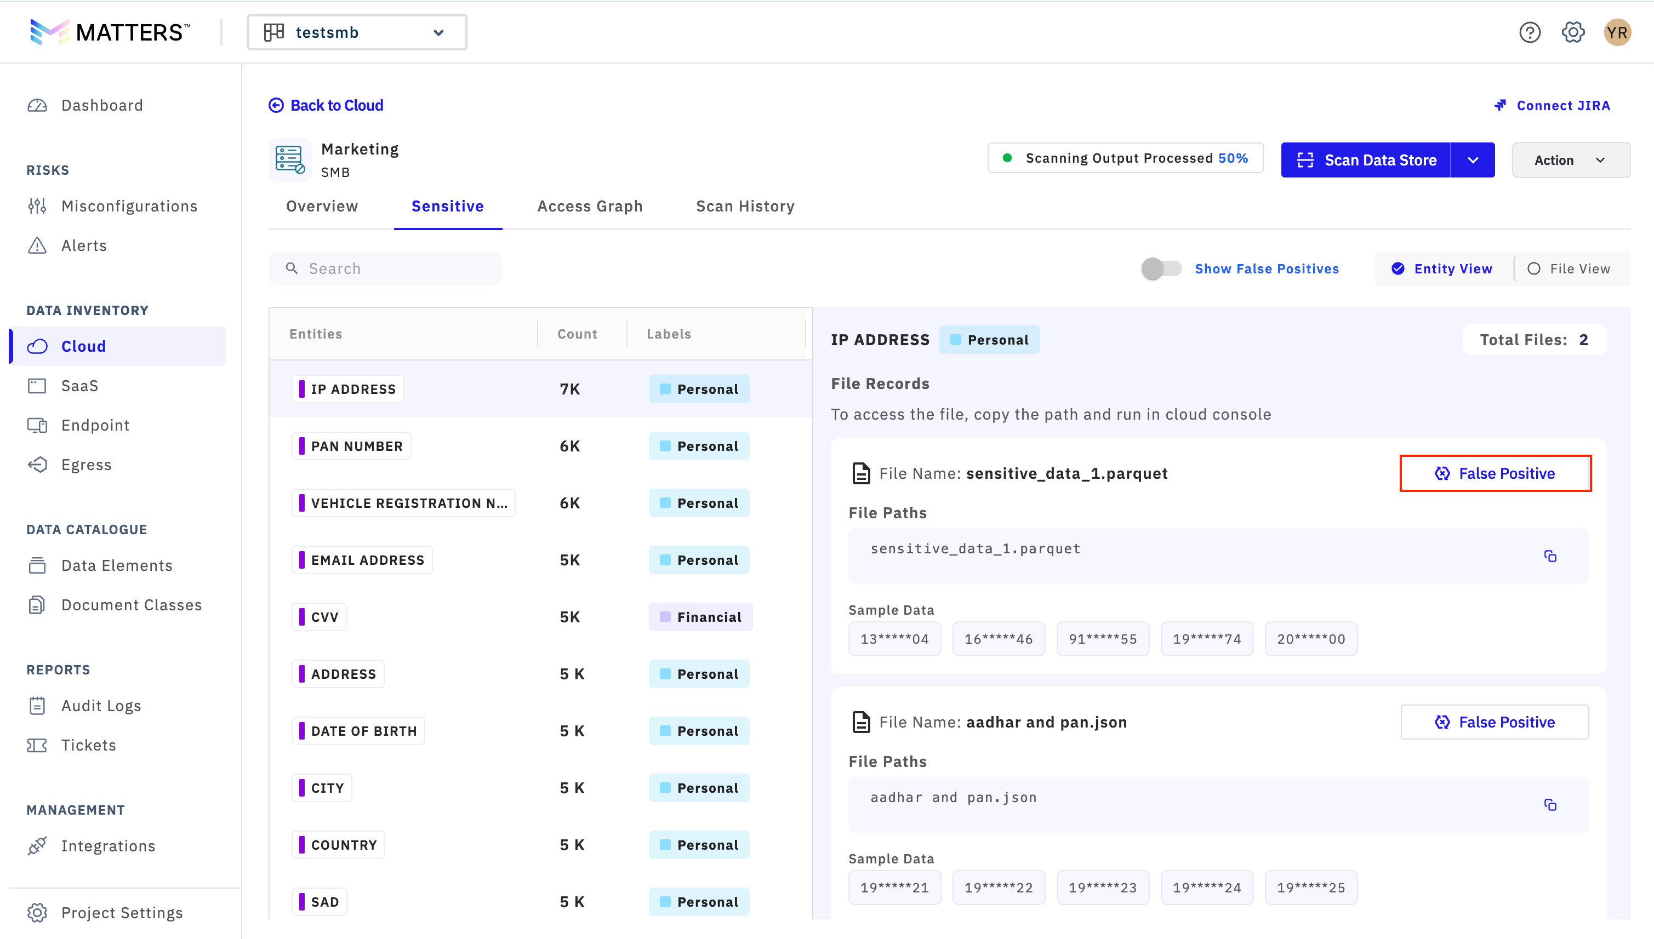Click the Cloud icon in sidebar

pyautogui.click(x=37, y=346)
